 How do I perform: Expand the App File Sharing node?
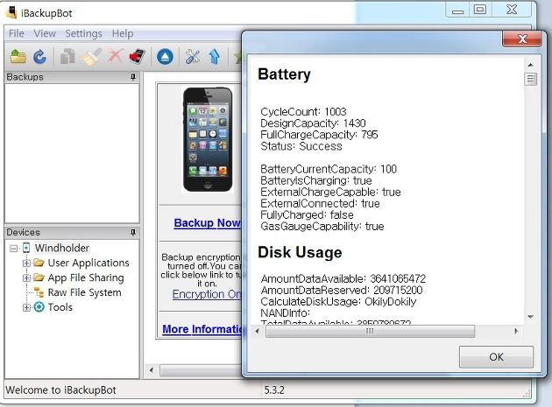click(26, 278)
